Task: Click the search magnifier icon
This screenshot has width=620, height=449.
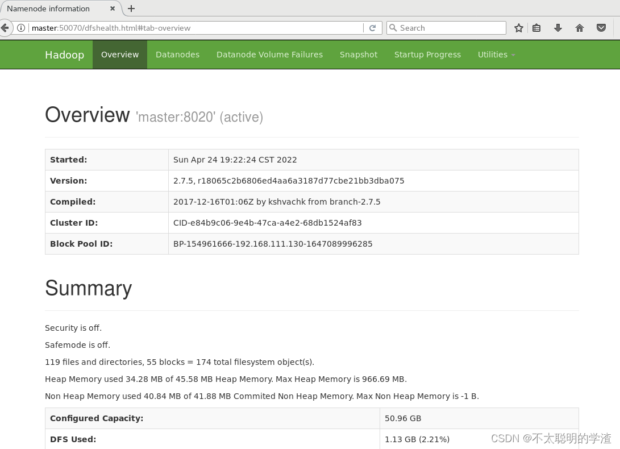Action: 393,28
